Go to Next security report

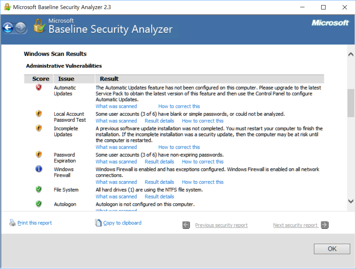[295, 225]
